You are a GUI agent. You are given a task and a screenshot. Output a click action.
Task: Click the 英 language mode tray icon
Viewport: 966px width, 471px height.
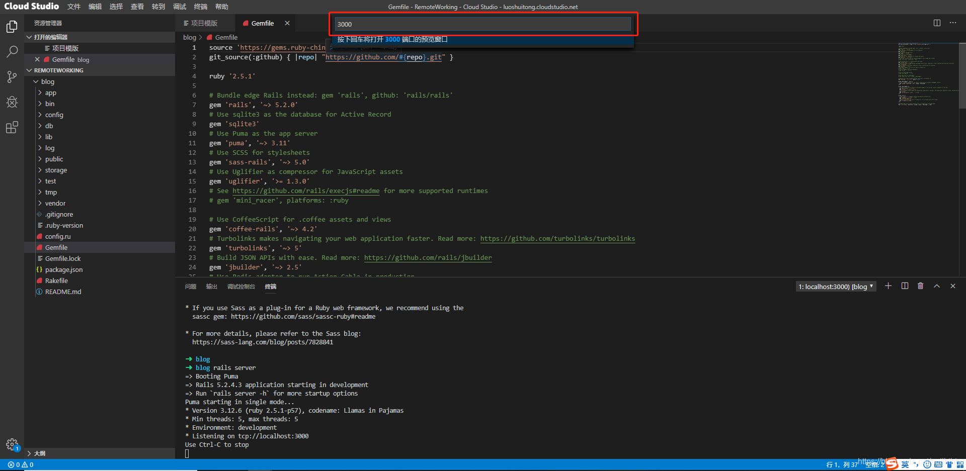905,464
